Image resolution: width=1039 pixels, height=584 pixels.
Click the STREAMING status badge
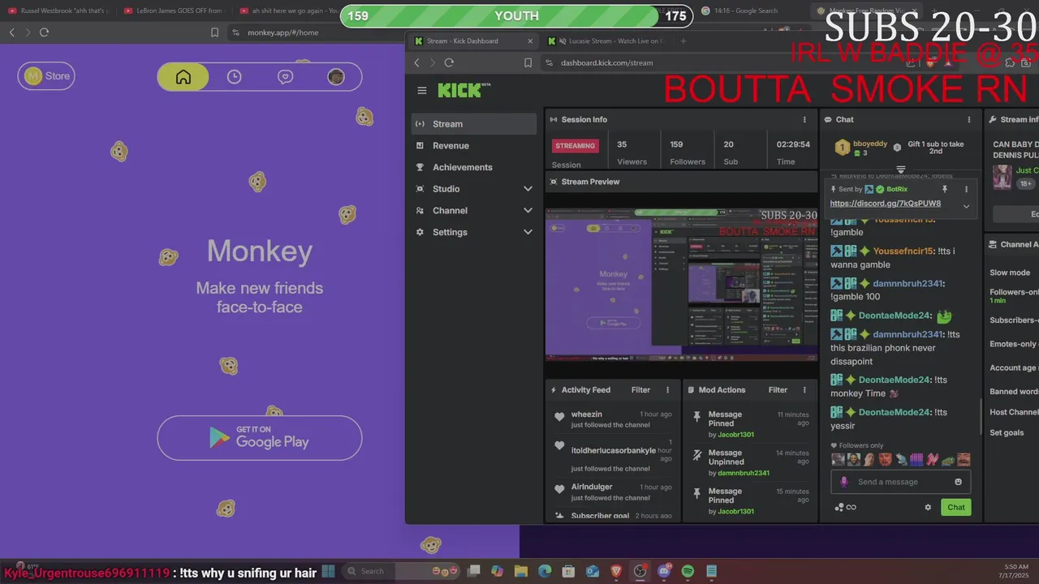(x=575, y=146)
